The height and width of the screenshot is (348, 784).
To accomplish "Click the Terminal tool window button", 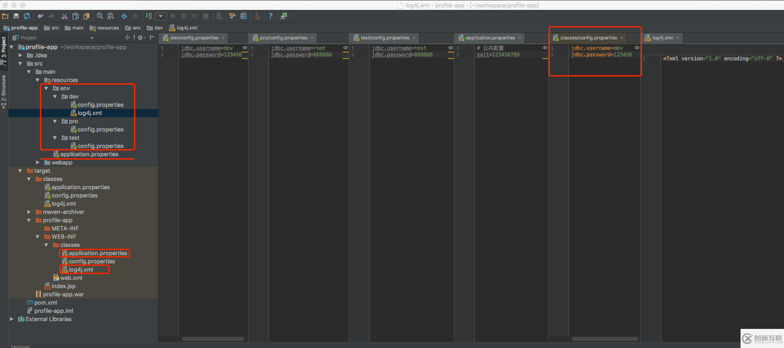I will (x=20, y=346).
